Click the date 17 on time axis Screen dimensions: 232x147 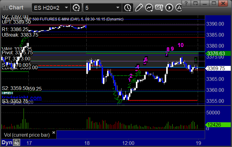point(29,143)
